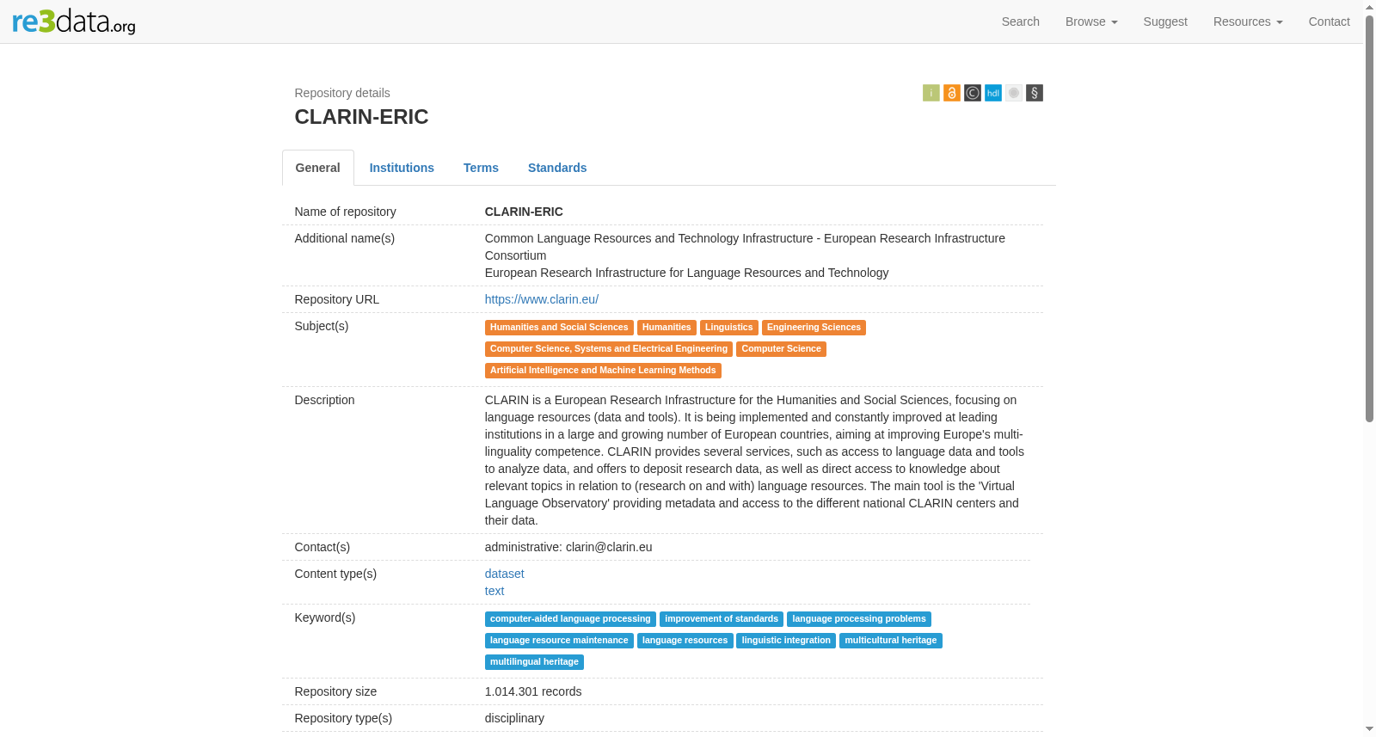Click the multicultural heritage keyword

point(891,641)
